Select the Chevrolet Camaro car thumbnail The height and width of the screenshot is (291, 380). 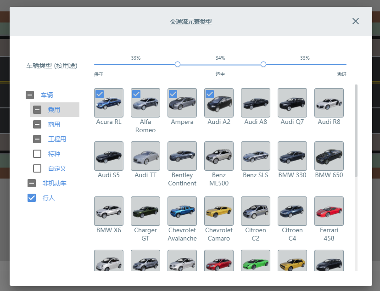(x=219, y=211)
